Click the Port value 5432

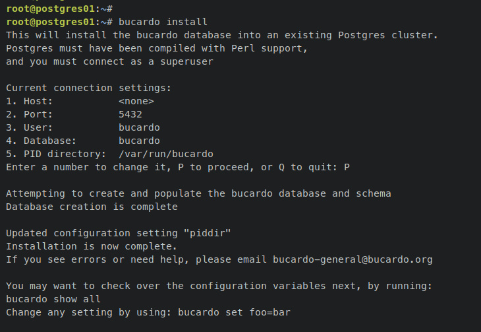pos(130,114)
